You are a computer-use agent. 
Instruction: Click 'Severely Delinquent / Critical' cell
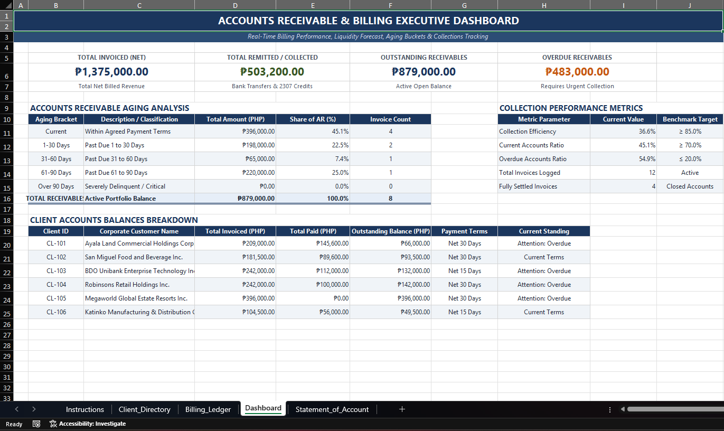point(139,186)
